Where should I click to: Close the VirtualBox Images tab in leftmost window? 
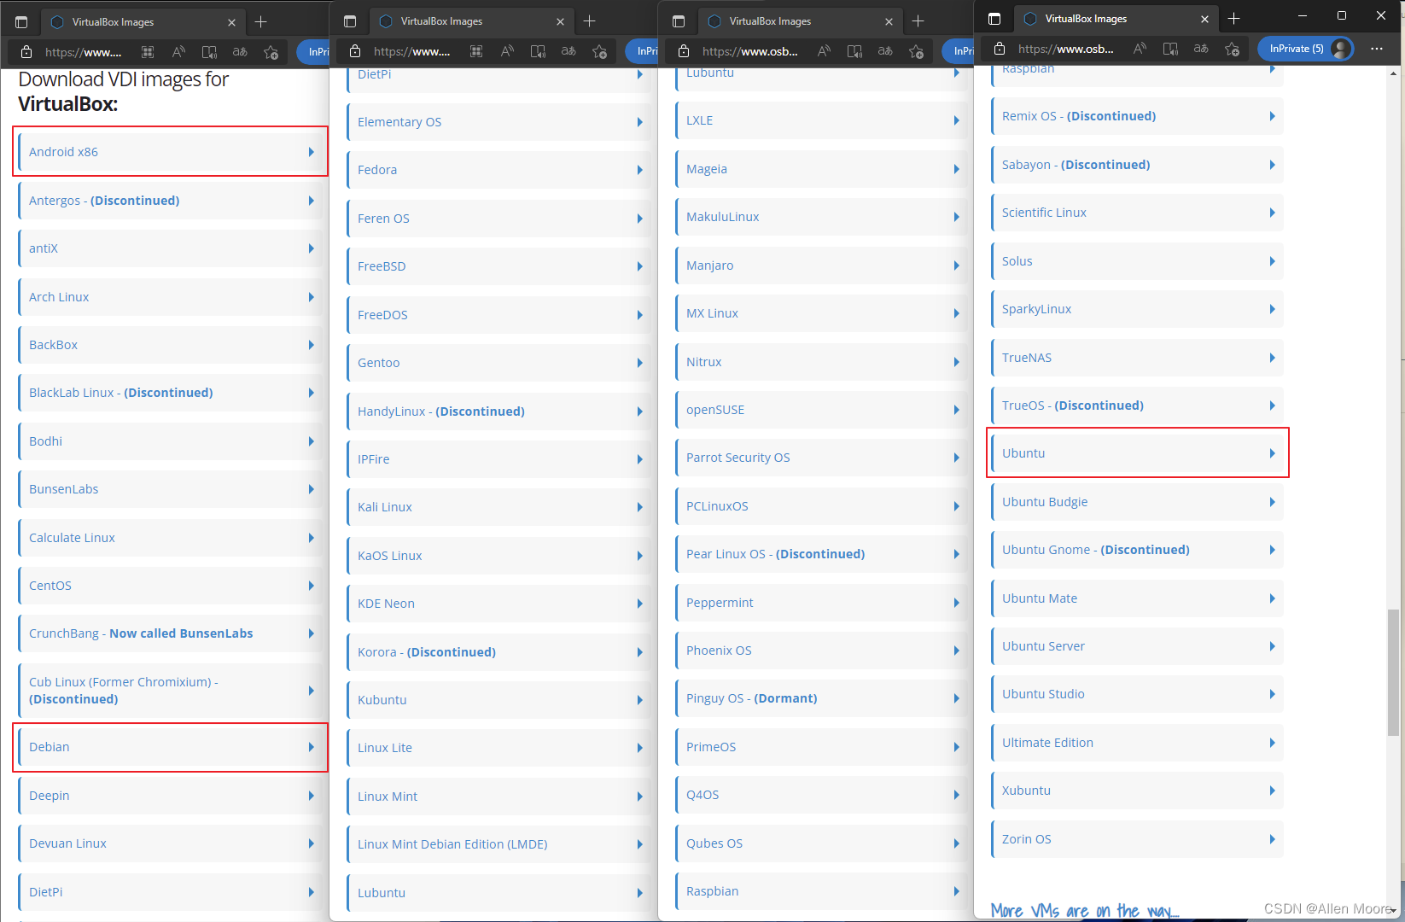231,22
